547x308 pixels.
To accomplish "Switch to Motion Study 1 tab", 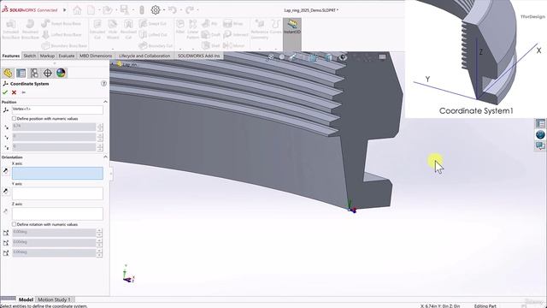I will coord(54,299).
